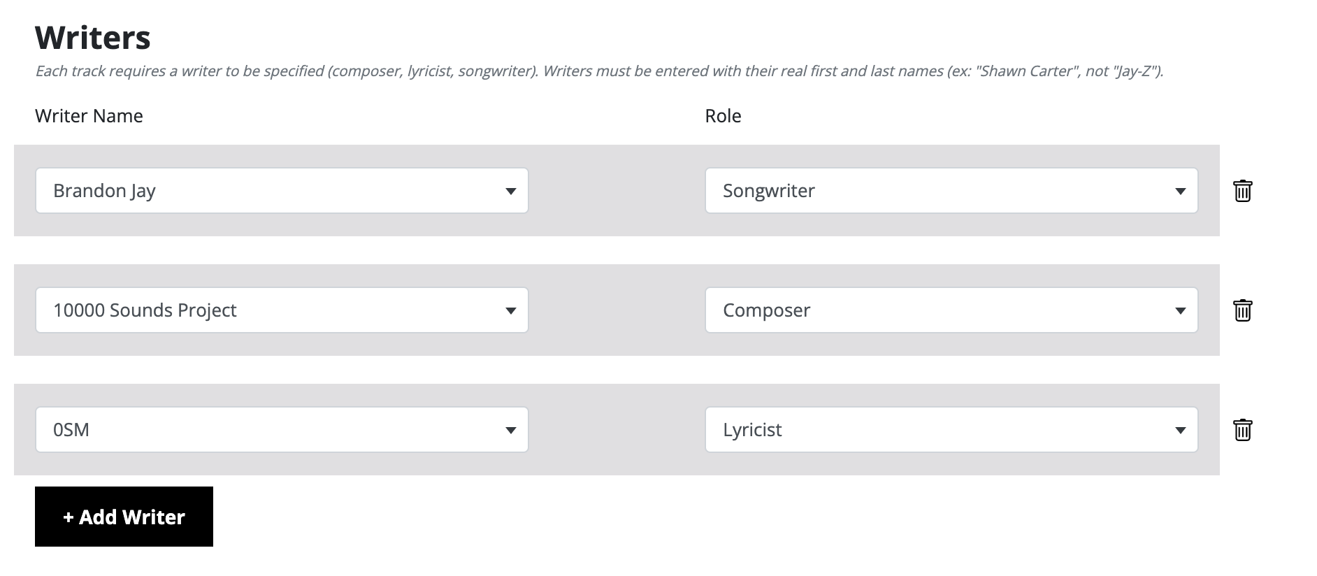Image resolution: width=1317 pixels, height=576 pixels.
Task: Remove the 10000 Sounds Project writer
Action: pos(1242,310)
